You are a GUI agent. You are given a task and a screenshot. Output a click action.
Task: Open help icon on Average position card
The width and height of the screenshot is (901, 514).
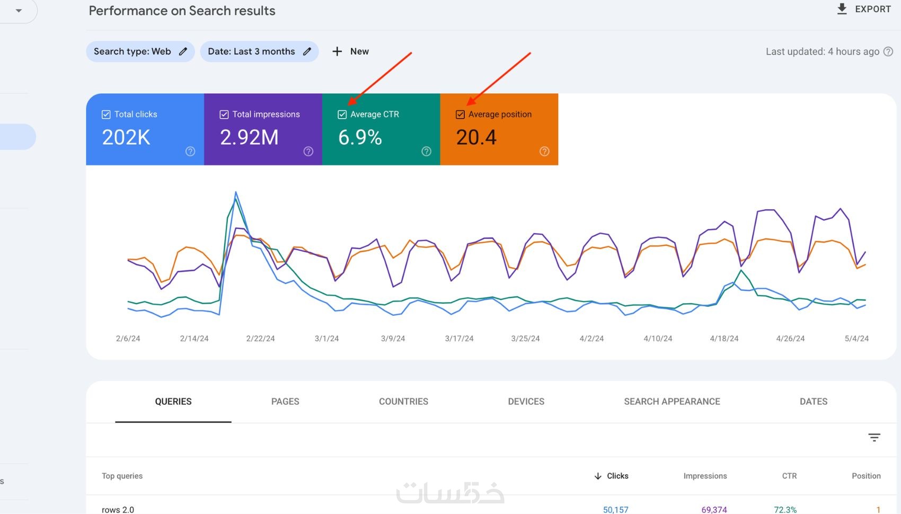point(544,152)
